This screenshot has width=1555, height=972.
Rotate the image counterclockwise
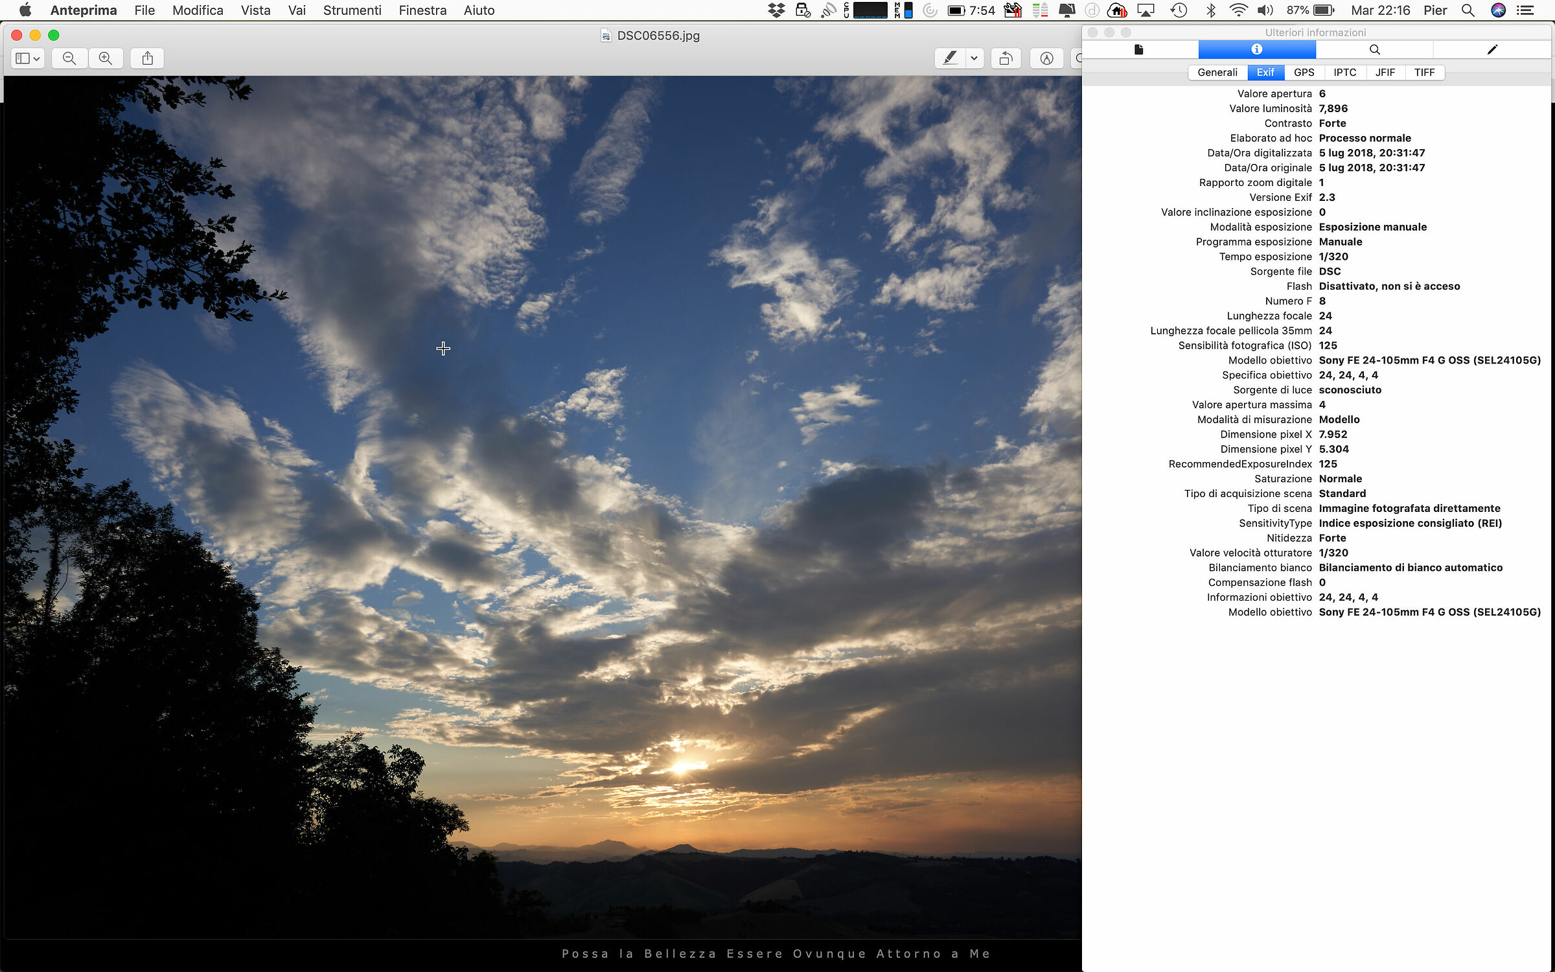coord(1006,58)
